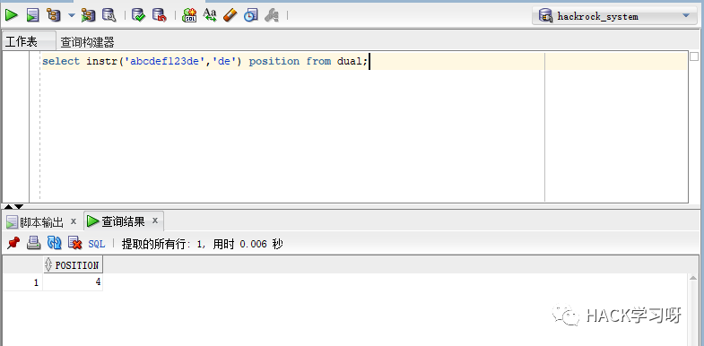The height and width of the screenshot is (346, 704).
Task: Click 'position' alias in the query
Action: coord(274,62)
